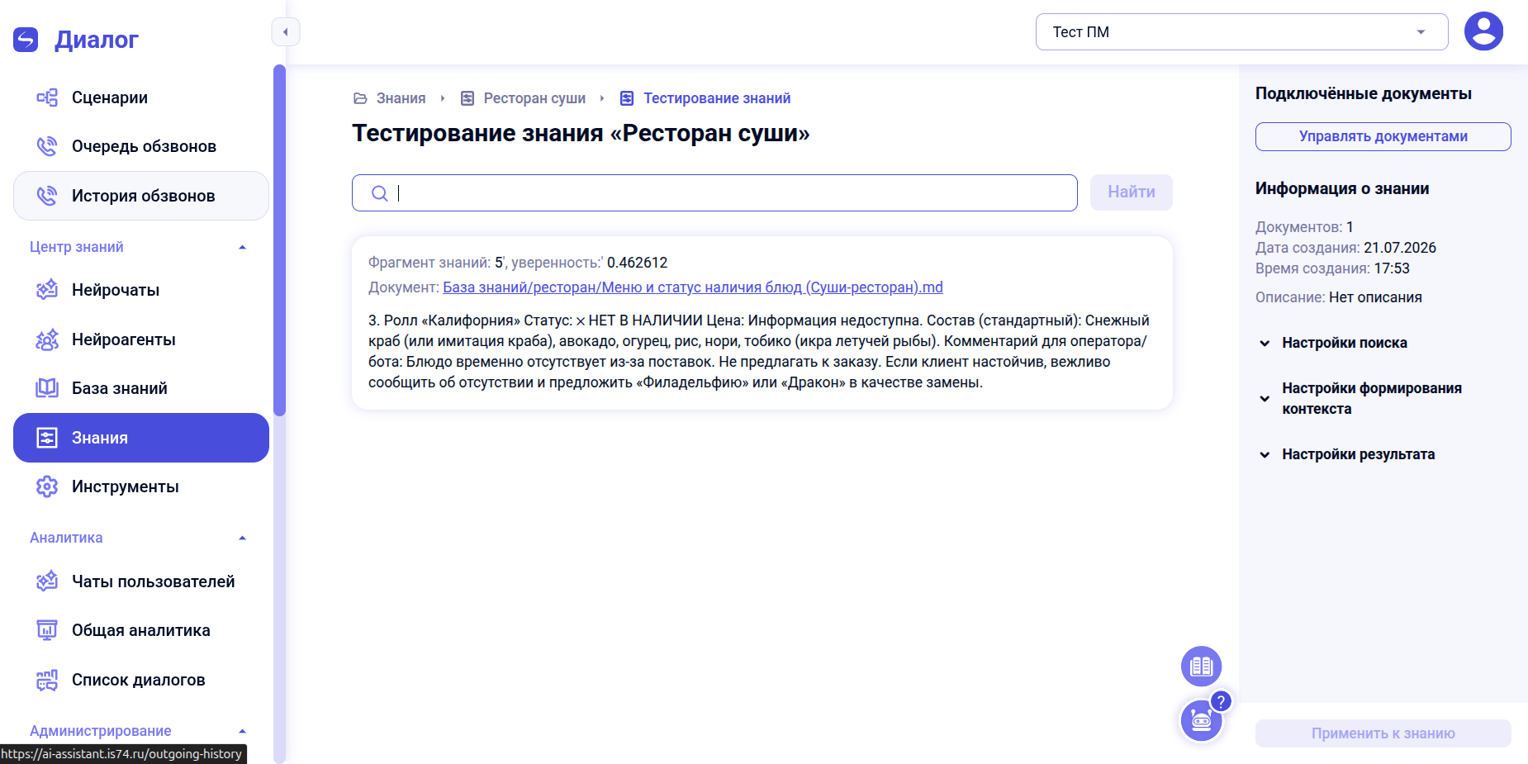Go to Ресторан суши breadcrumb link
Screen dimensions: 1528x764
tap(534, 98)
